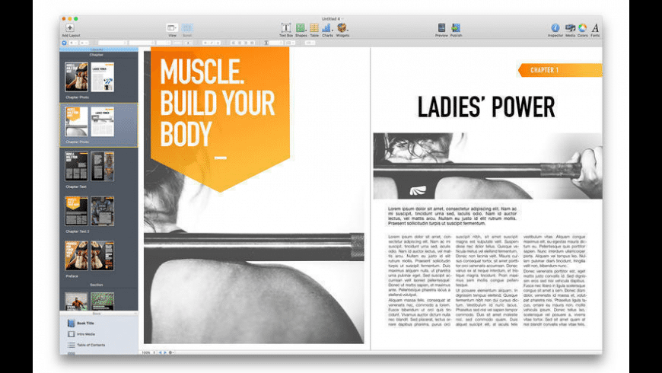Select the barbell image under LADIES' POWER
Screen dimensions: 662x373
coord(488,166)
